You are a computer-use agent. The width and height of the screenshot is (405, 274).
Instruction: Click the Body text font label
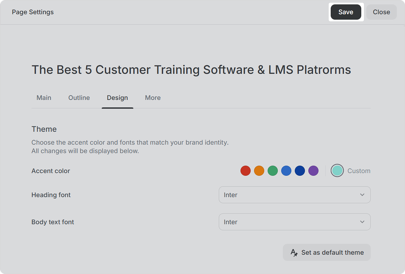(x=53, y=222)
